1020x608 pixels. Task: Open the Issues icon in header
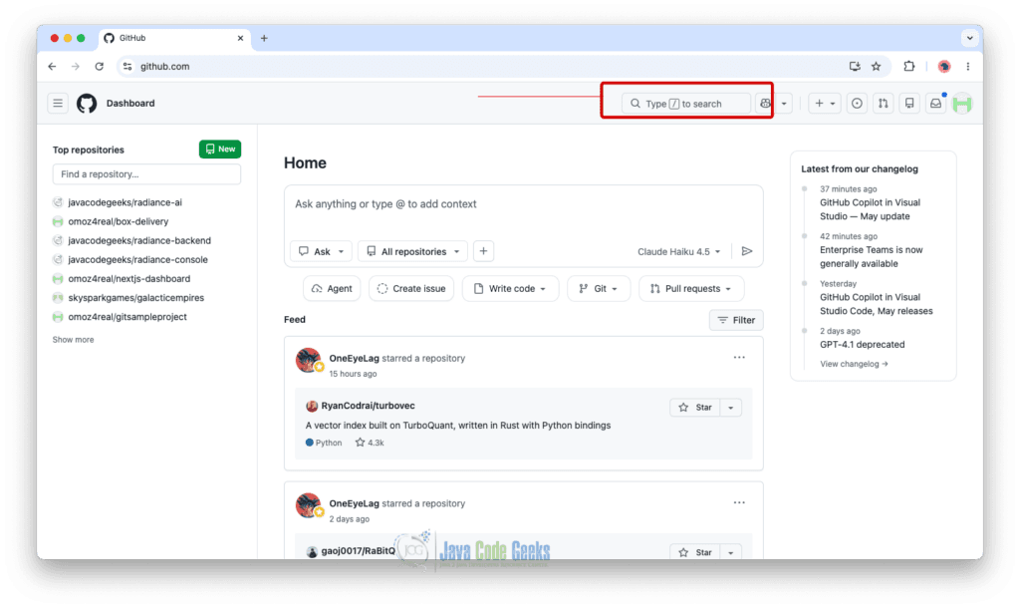click(x=857, y=104)
